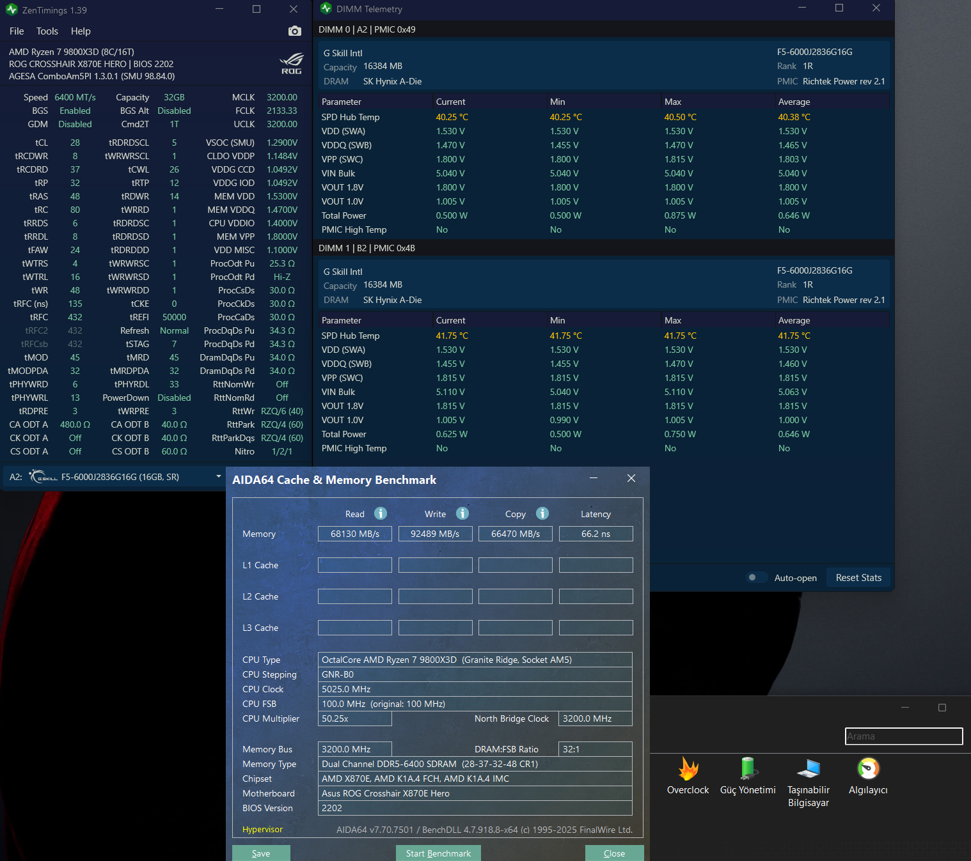Take a screenshot with ZenTimings camera icon
Image resolution: width=971 pixels, height=861 pixels.
295,31
